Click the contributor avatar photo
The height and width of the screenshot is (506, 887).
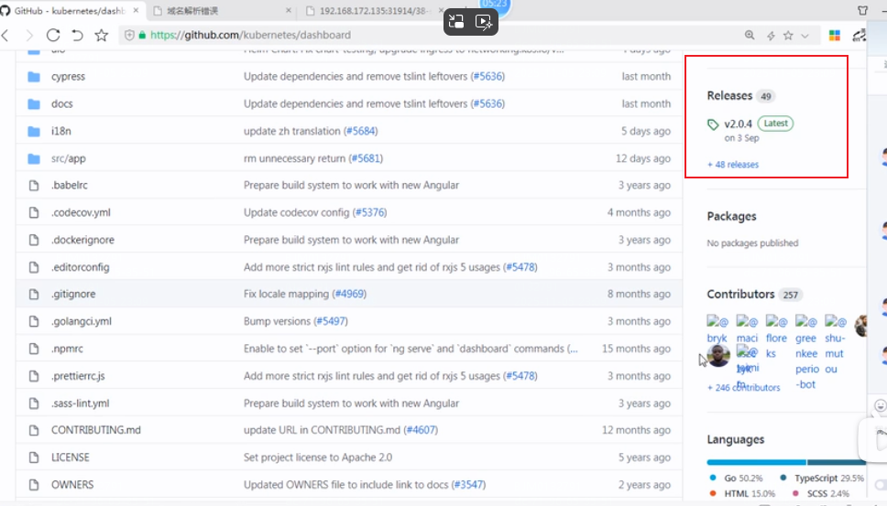pos(717,356)
